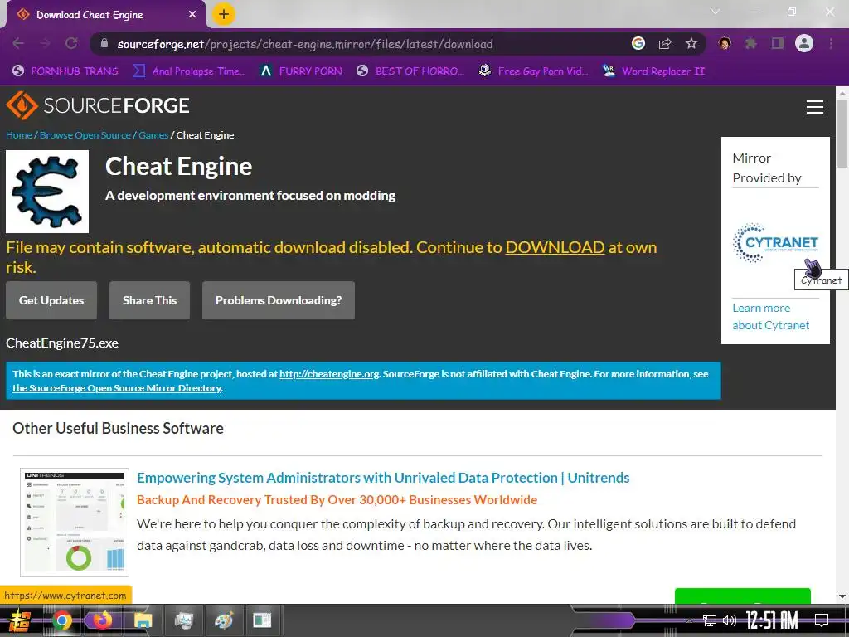Open SourceForge hamburger menu
Image resolution: width=849 pixels, height=637 pixels.
click(814, 107)
